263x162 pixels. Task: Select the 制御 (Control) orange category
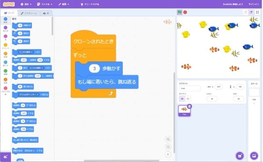pos(5,55)
